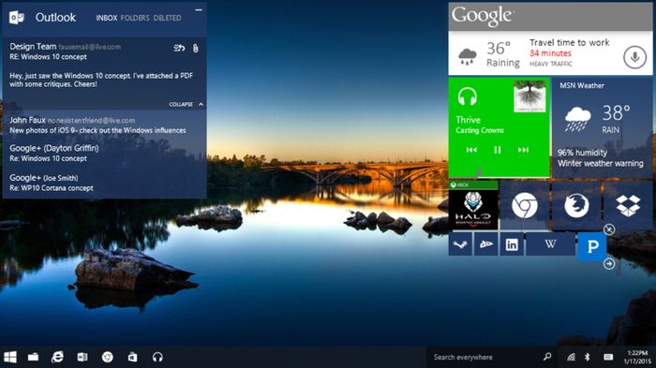The height and width of the screenshot is (368, 656).
Task: Tap the Google voice search microphone
Action: tap(634, 57)
